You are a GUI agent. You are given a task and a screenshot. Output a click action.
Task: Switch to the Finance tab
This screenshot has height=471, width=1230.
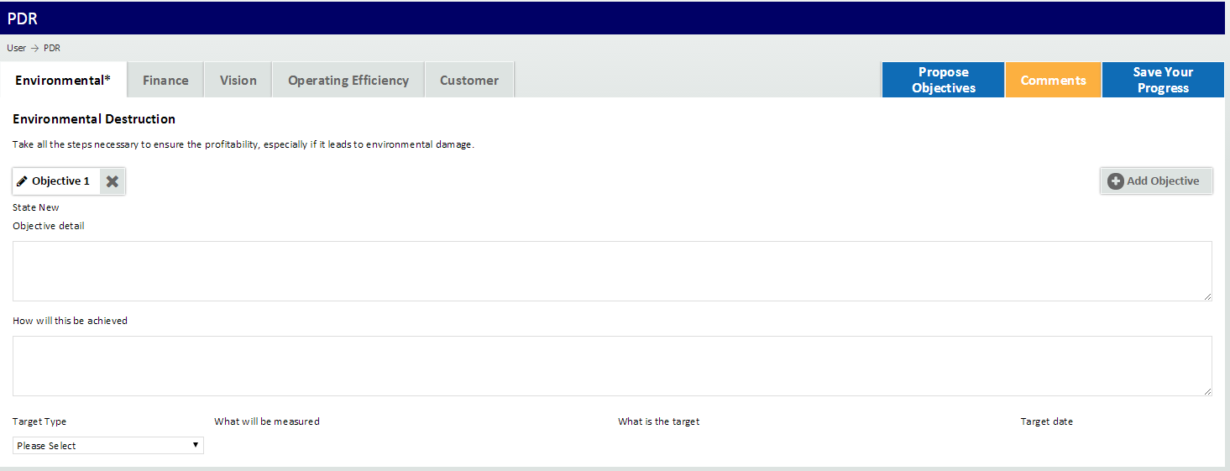click(165, 81)
